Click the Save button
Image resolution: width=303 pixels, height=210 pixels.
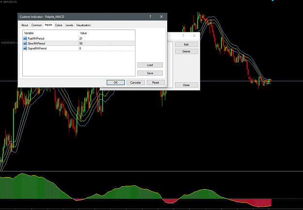[x=150, y=73]
